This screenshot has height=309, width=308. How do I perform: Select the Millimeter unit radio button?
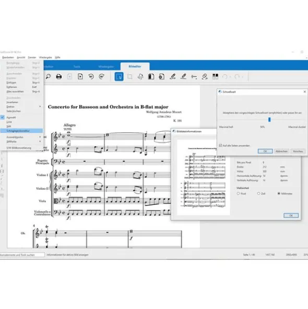[279, 193]
